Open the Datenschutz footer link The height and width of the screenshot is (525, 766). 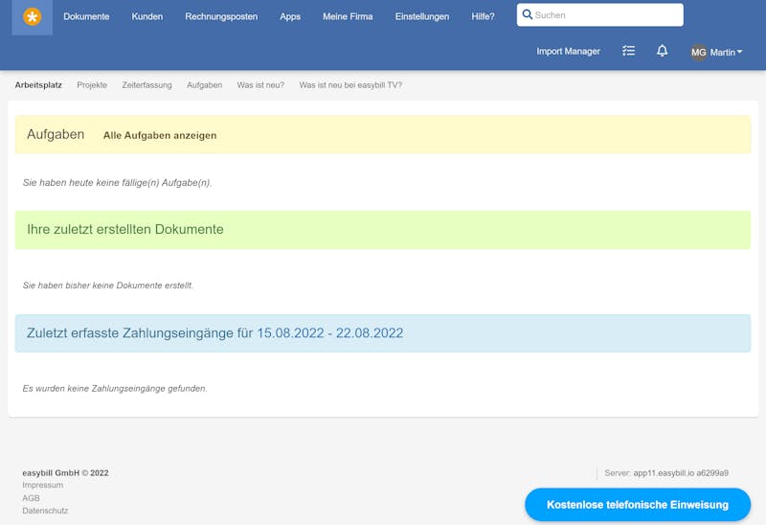click(x=45, y=511)
